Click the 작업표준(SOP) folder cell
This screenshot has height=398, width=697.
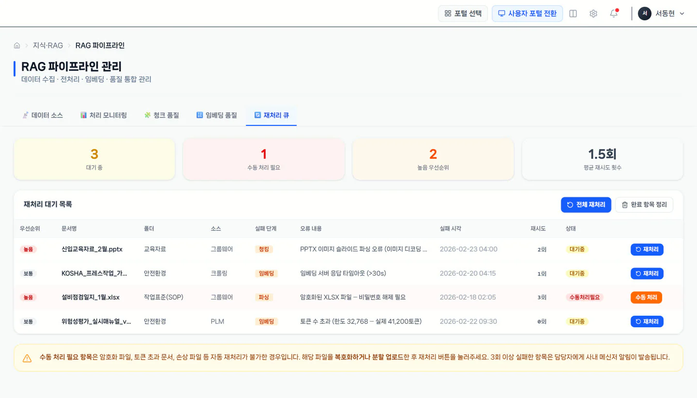coord(164,297)
